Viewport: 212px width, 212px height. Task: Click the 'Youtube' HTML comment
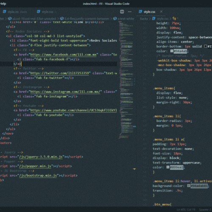tap(28, 106)
